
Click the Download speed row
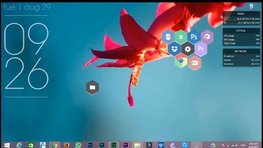coord(241,64)
